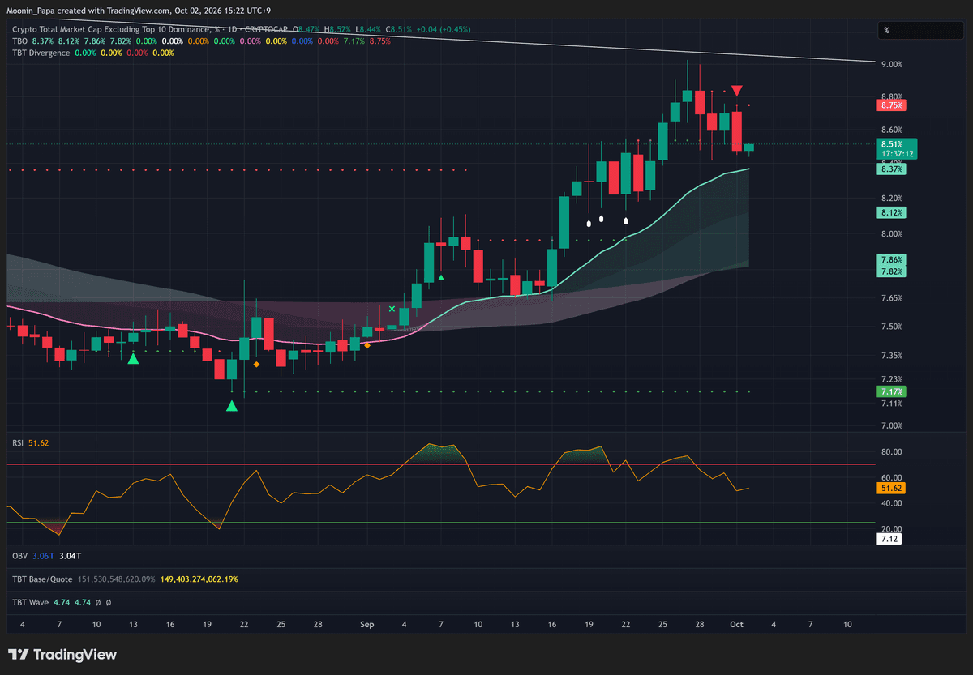Click the green up-triangle below the chart's lowest candle
This screenshot has width=973, height=675.
[x=232, y=406]
